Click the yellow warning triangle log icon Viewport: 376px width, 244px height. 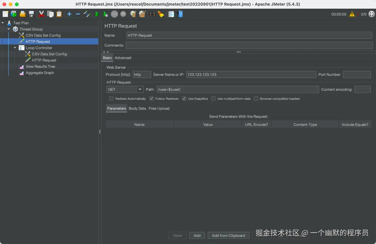coord(352,14)
